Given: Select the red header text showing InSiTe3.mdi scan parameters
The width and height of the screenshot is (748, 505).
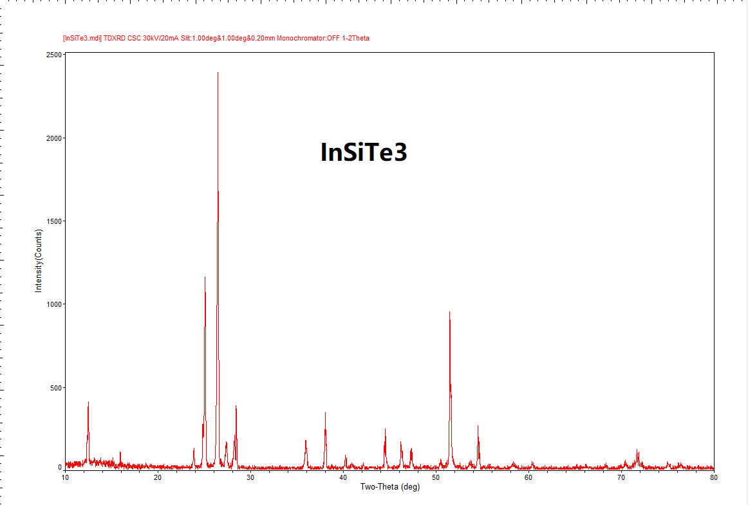Looking at the screenshot, I should point(217,37).
